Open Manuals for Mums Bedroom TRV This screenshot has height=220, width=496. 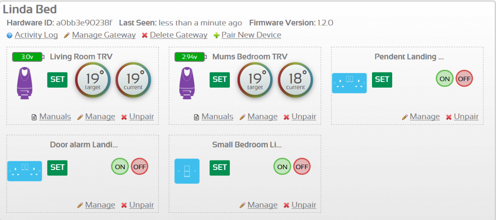(x=217, y=117)
